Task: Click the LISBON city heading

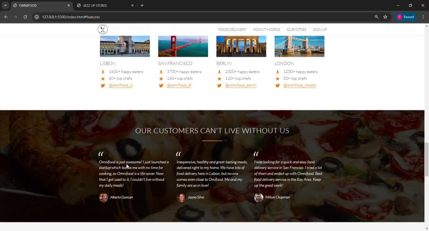Action: coord(108,64)
